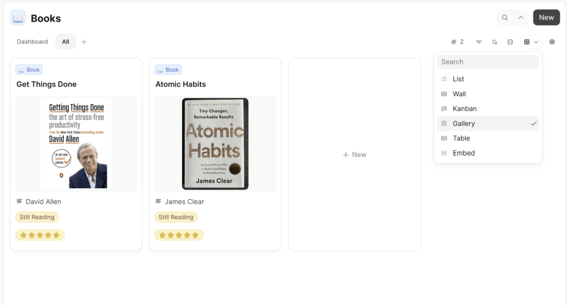
Task: Choose the Kanban view option
Action: pos(488,109)
